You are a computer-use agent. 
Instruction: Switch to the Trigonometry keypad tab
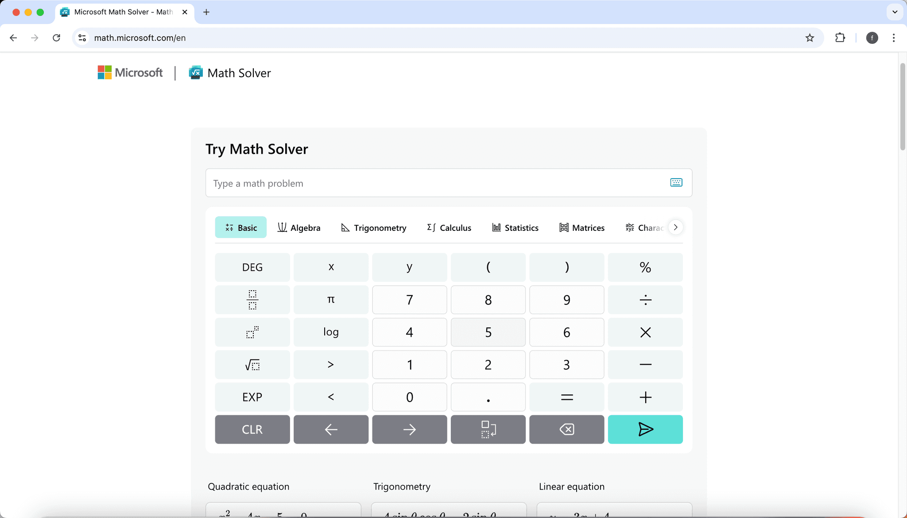pos(373,227)
